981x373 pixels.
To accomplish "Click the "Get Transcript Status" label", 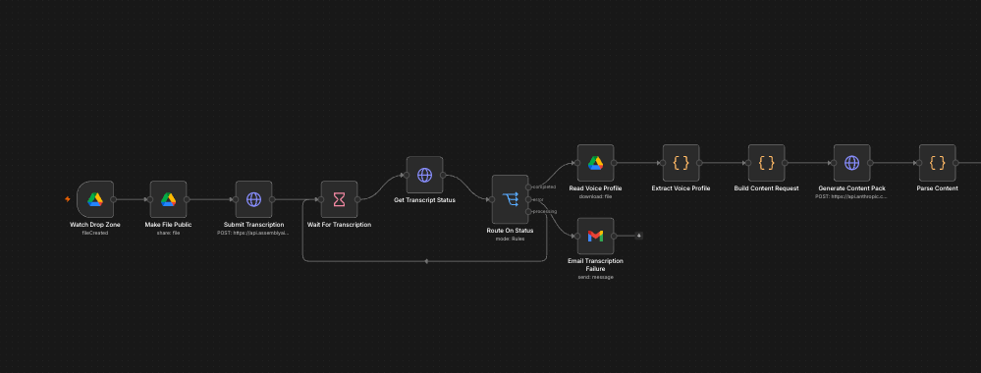I will (x=424, y=200).
